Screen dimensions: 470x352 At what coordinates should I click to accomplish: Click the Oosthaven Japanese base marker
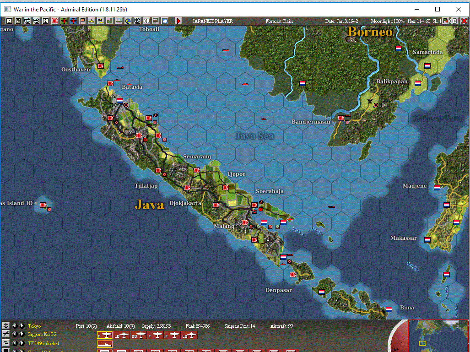[x=101, y=65]
